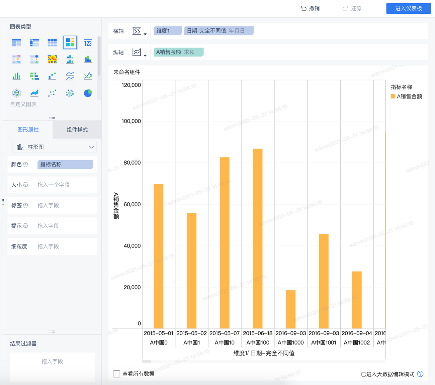Open the 横轴 axis type dropdown
The width and height of the screenshot is (435, 385).
tap(140, 31)
